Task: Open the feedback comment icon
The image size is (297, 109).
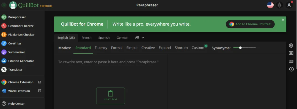Action: click(291, 53)
